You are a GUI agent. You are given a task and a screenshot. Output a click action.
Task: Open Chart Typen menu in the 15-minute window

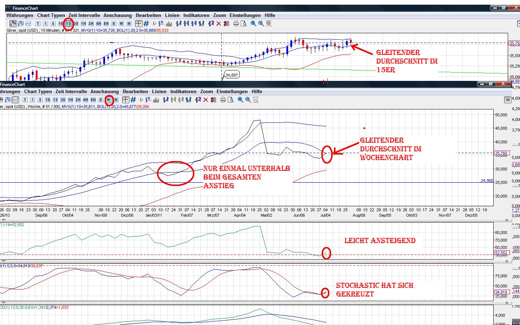click(51, 15)
